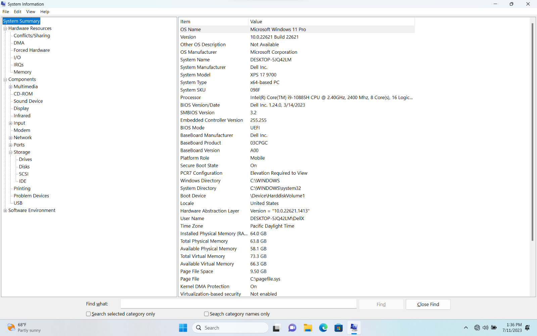Collapse the Storage tree node
Viewport: 537px width, 336px height.
[11, 152]
